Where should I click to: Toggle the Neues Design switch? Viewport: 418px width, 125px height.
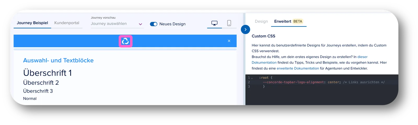tap(154, 24)
